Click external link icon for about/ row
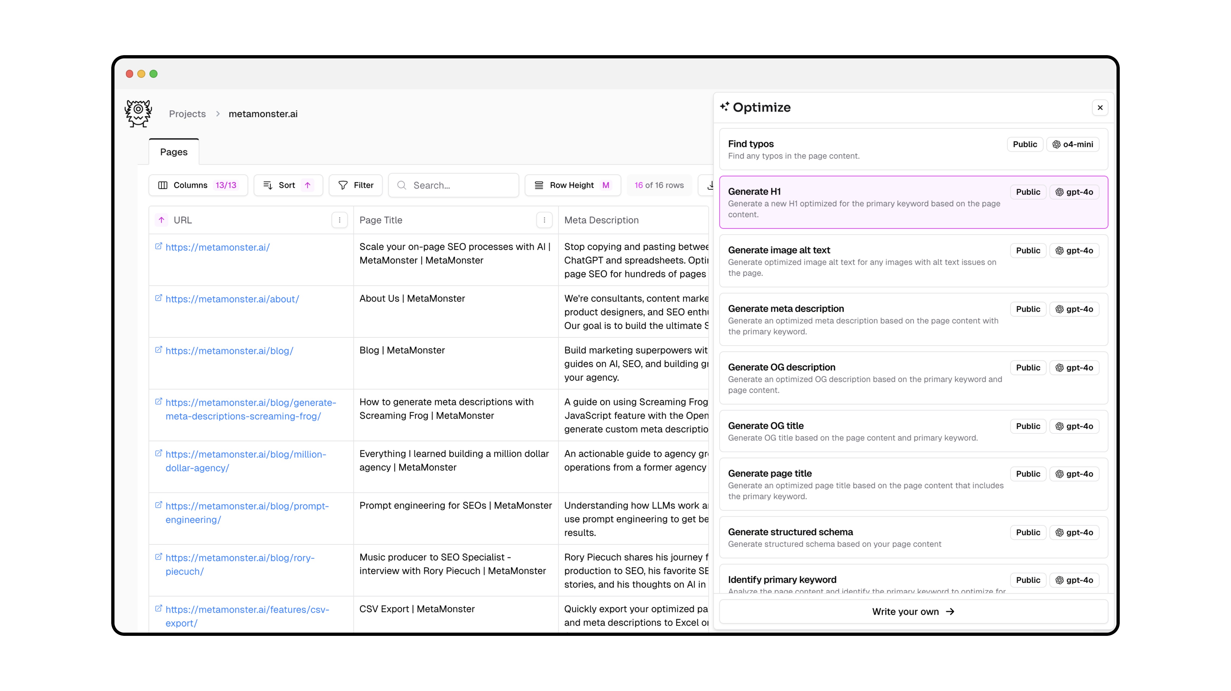 coord(159,298)
